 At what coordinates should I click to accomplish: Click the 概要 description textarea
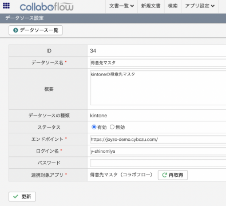click(158, 88)
